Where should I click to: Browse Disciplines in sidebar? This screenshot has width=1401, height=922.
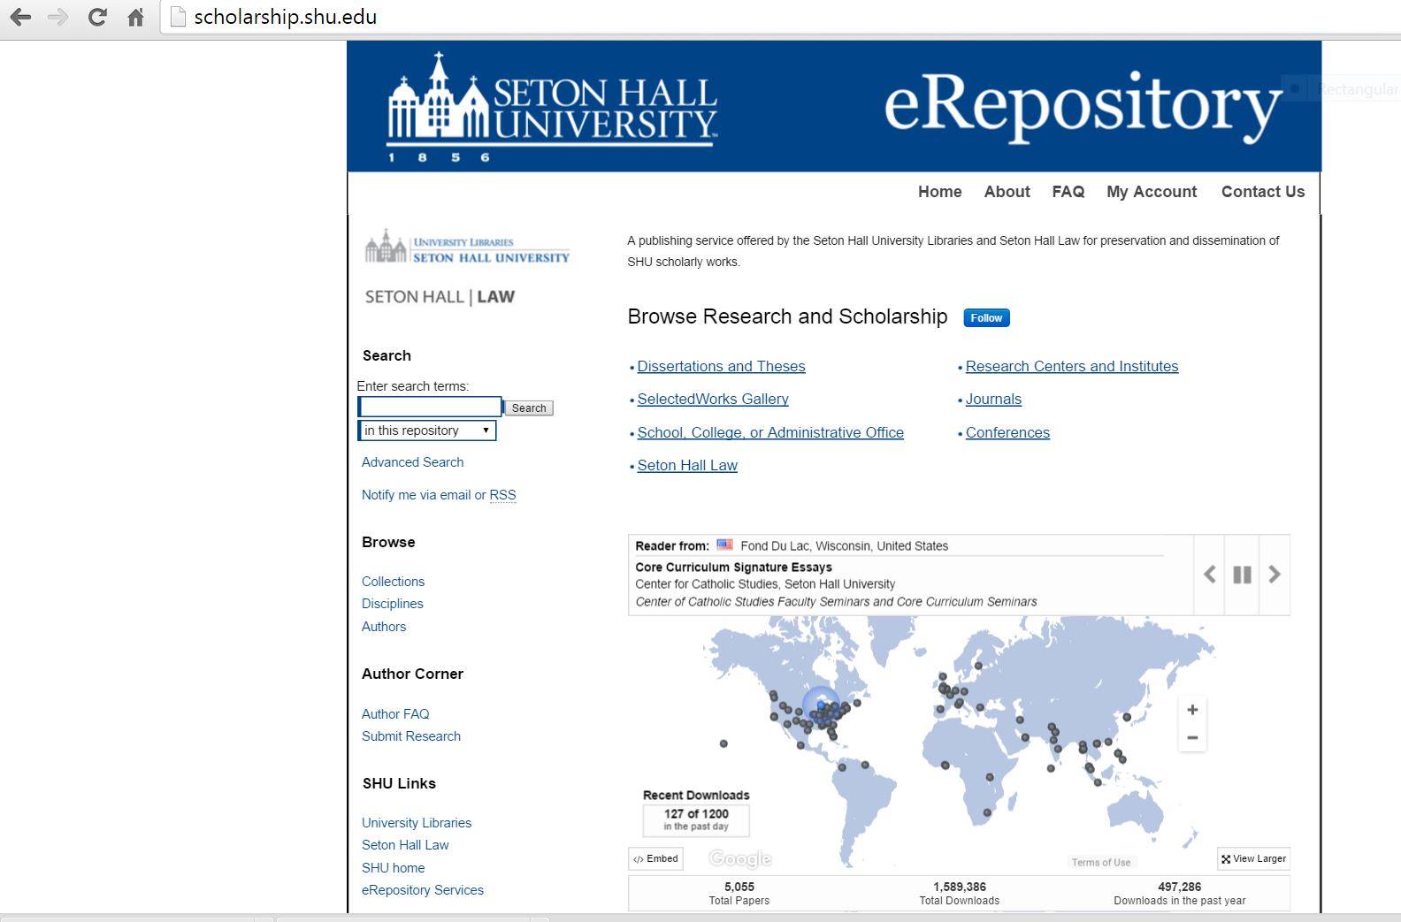(x=392, y=604)
